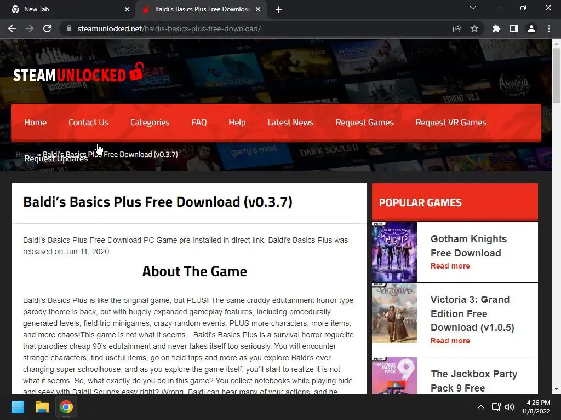Viewport: 561px width, 420px height.
Task: Open the clock showing 4:26 PM
Action: [536, 407]
